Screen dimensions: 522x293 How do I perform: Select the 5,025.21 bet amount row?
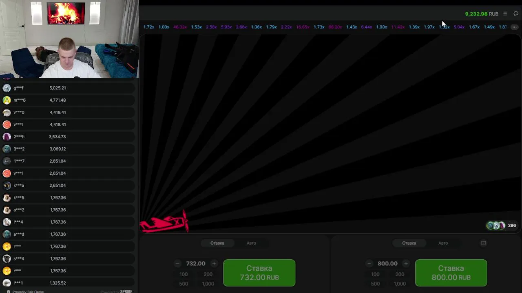(x=68, y=88)
